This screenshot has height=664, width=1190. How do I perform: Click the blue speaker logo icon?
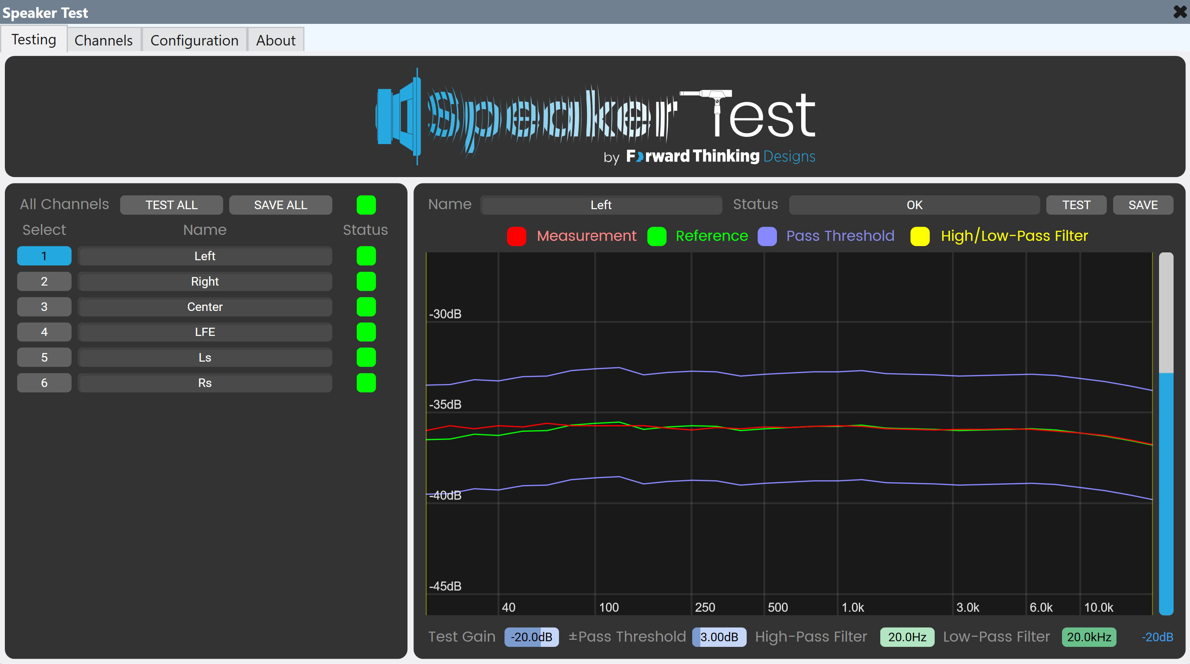coord(398,117)
